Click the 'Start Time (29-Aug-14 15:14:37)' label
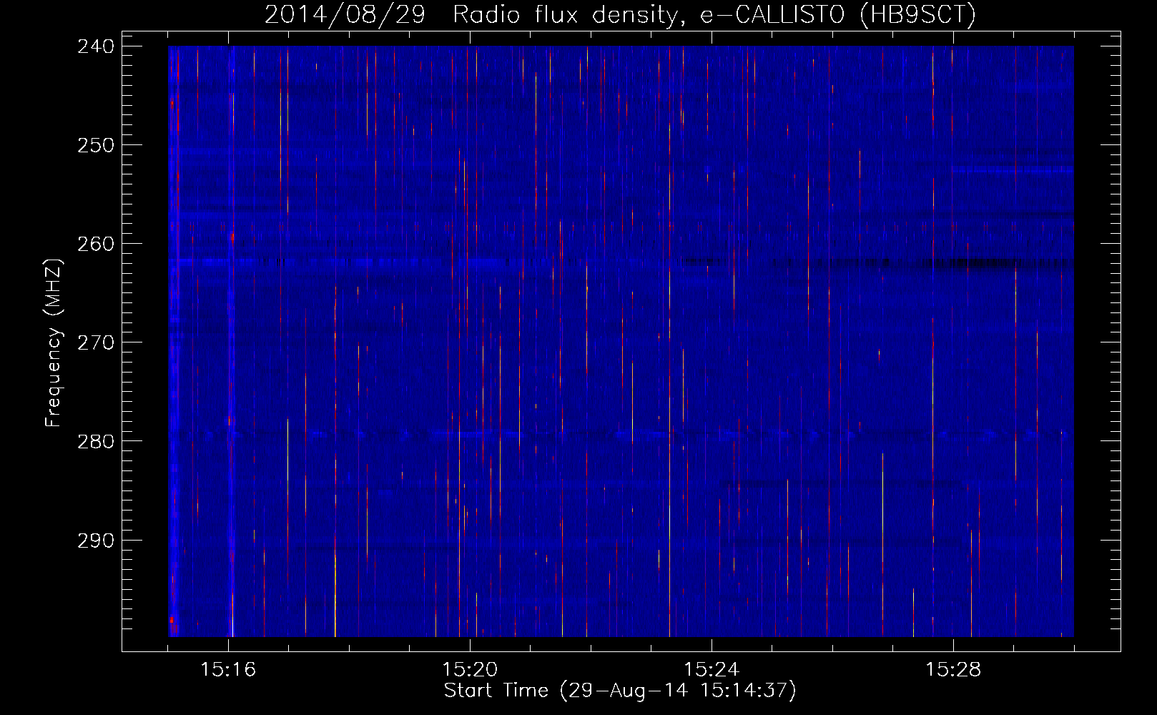This screenshot has width=1157, height=715. click(620, 691)
